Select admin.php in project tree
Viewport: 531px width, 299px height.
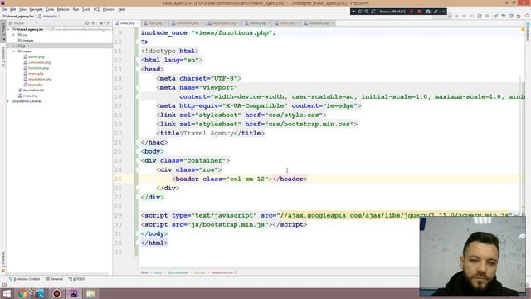(x=34, y=57)
